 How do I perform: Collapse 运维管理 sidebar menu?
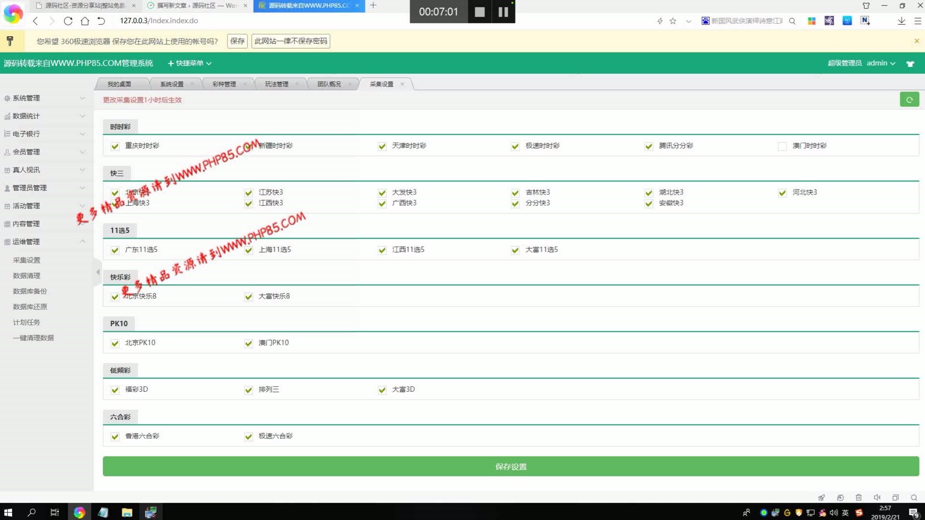(x=46, y=242)
